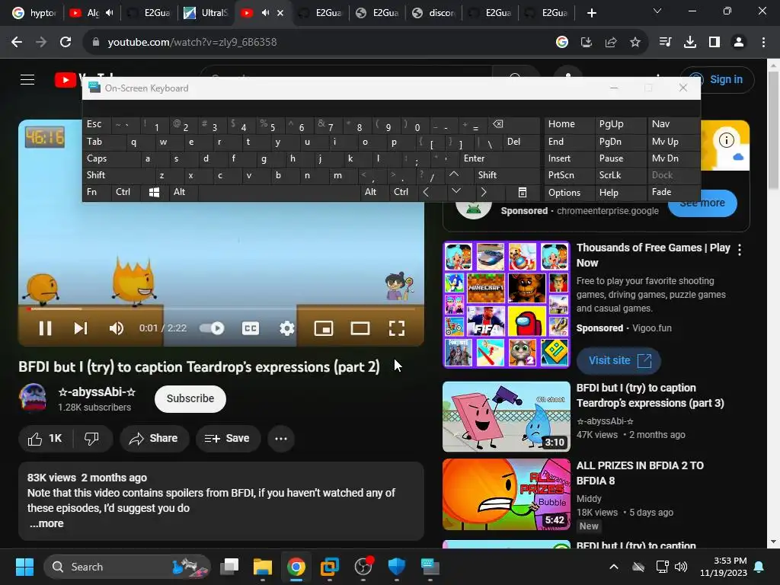Click down arrow key on On-Screen Keyboard
This screenshot has width=780, height=585.
click(456, 191)
